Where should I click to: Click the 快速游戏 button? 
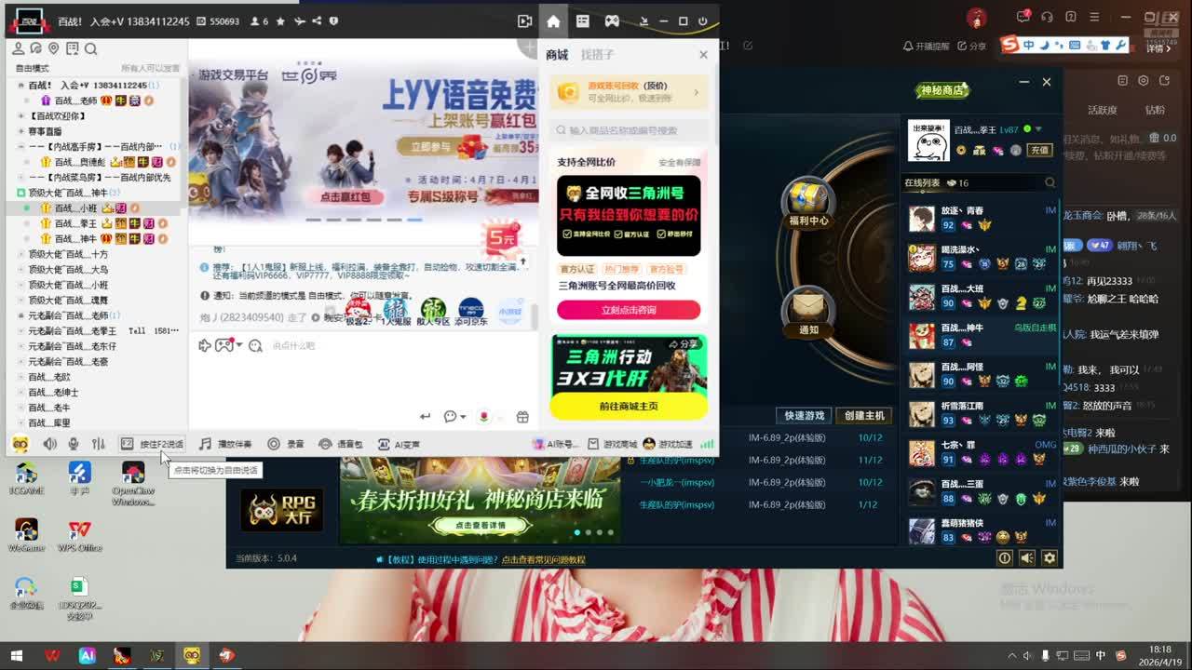[x=804, y=415]
